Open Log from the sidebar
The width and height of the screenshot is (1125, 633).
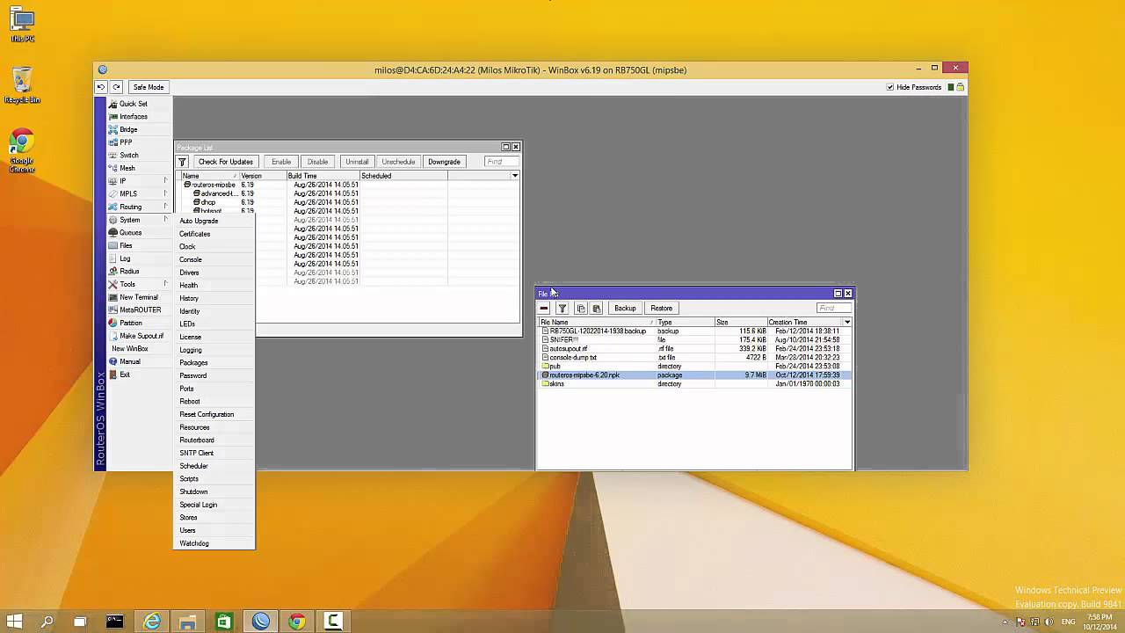(125, 258)
